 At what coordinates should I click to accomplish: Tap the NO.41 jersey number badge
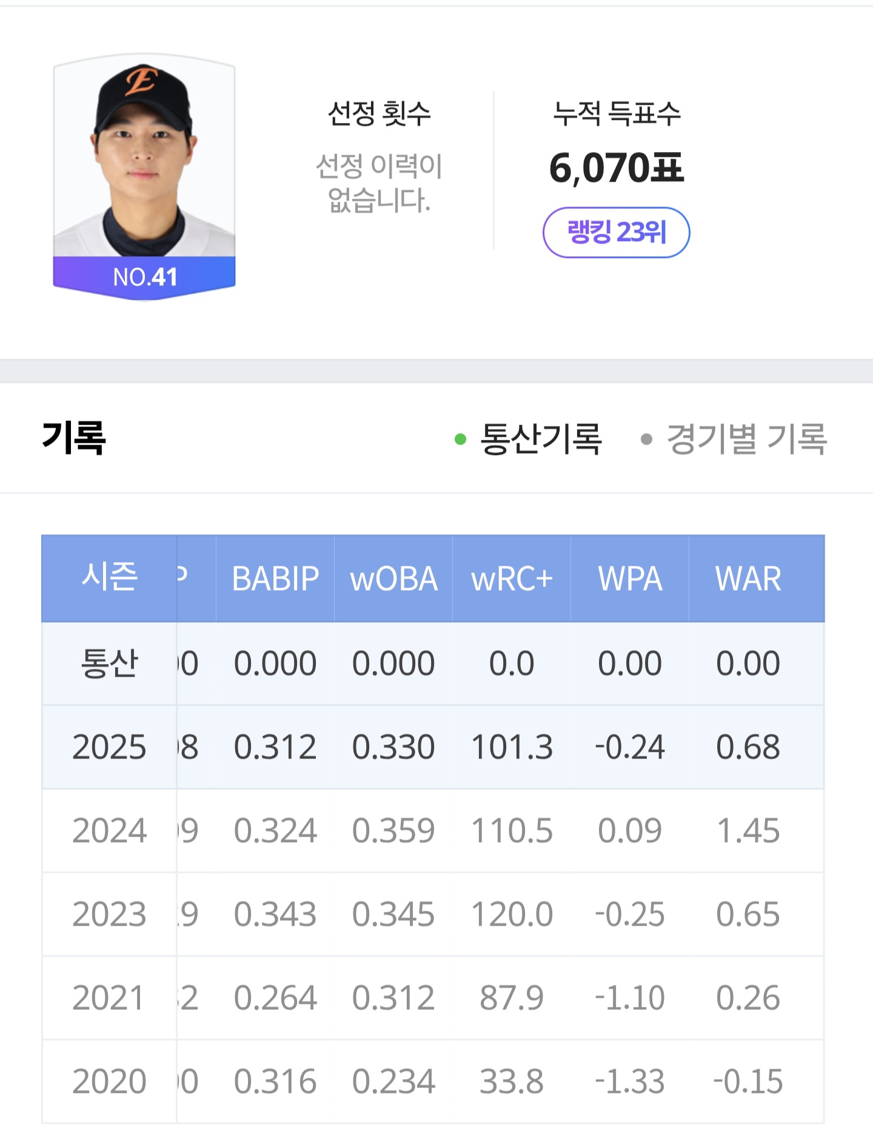pos(144,277)
